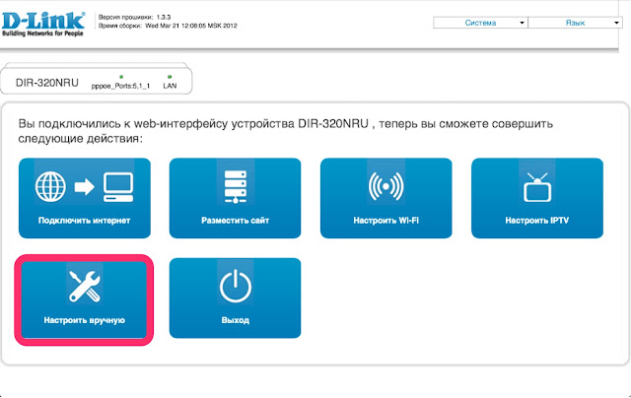This screenshot has width=631, height=398.
Task: Click the globe-to-computer internet connection icon
Action: [x=84, y=187]
